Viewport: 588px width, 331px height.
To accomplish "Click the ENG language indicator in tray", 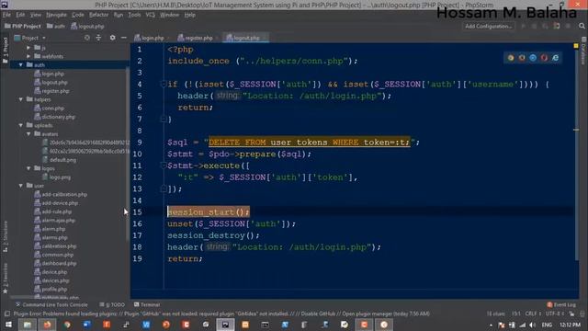I will click(547, 325).
